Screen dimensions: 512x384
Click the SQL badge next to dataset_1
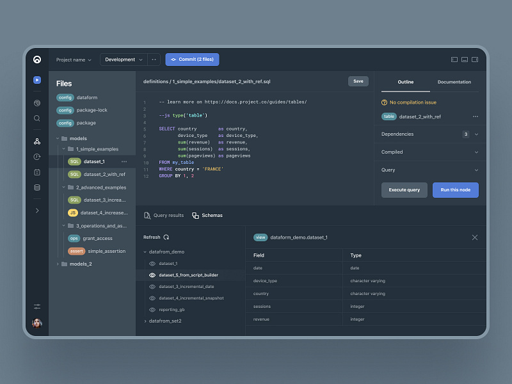(74, 161)
